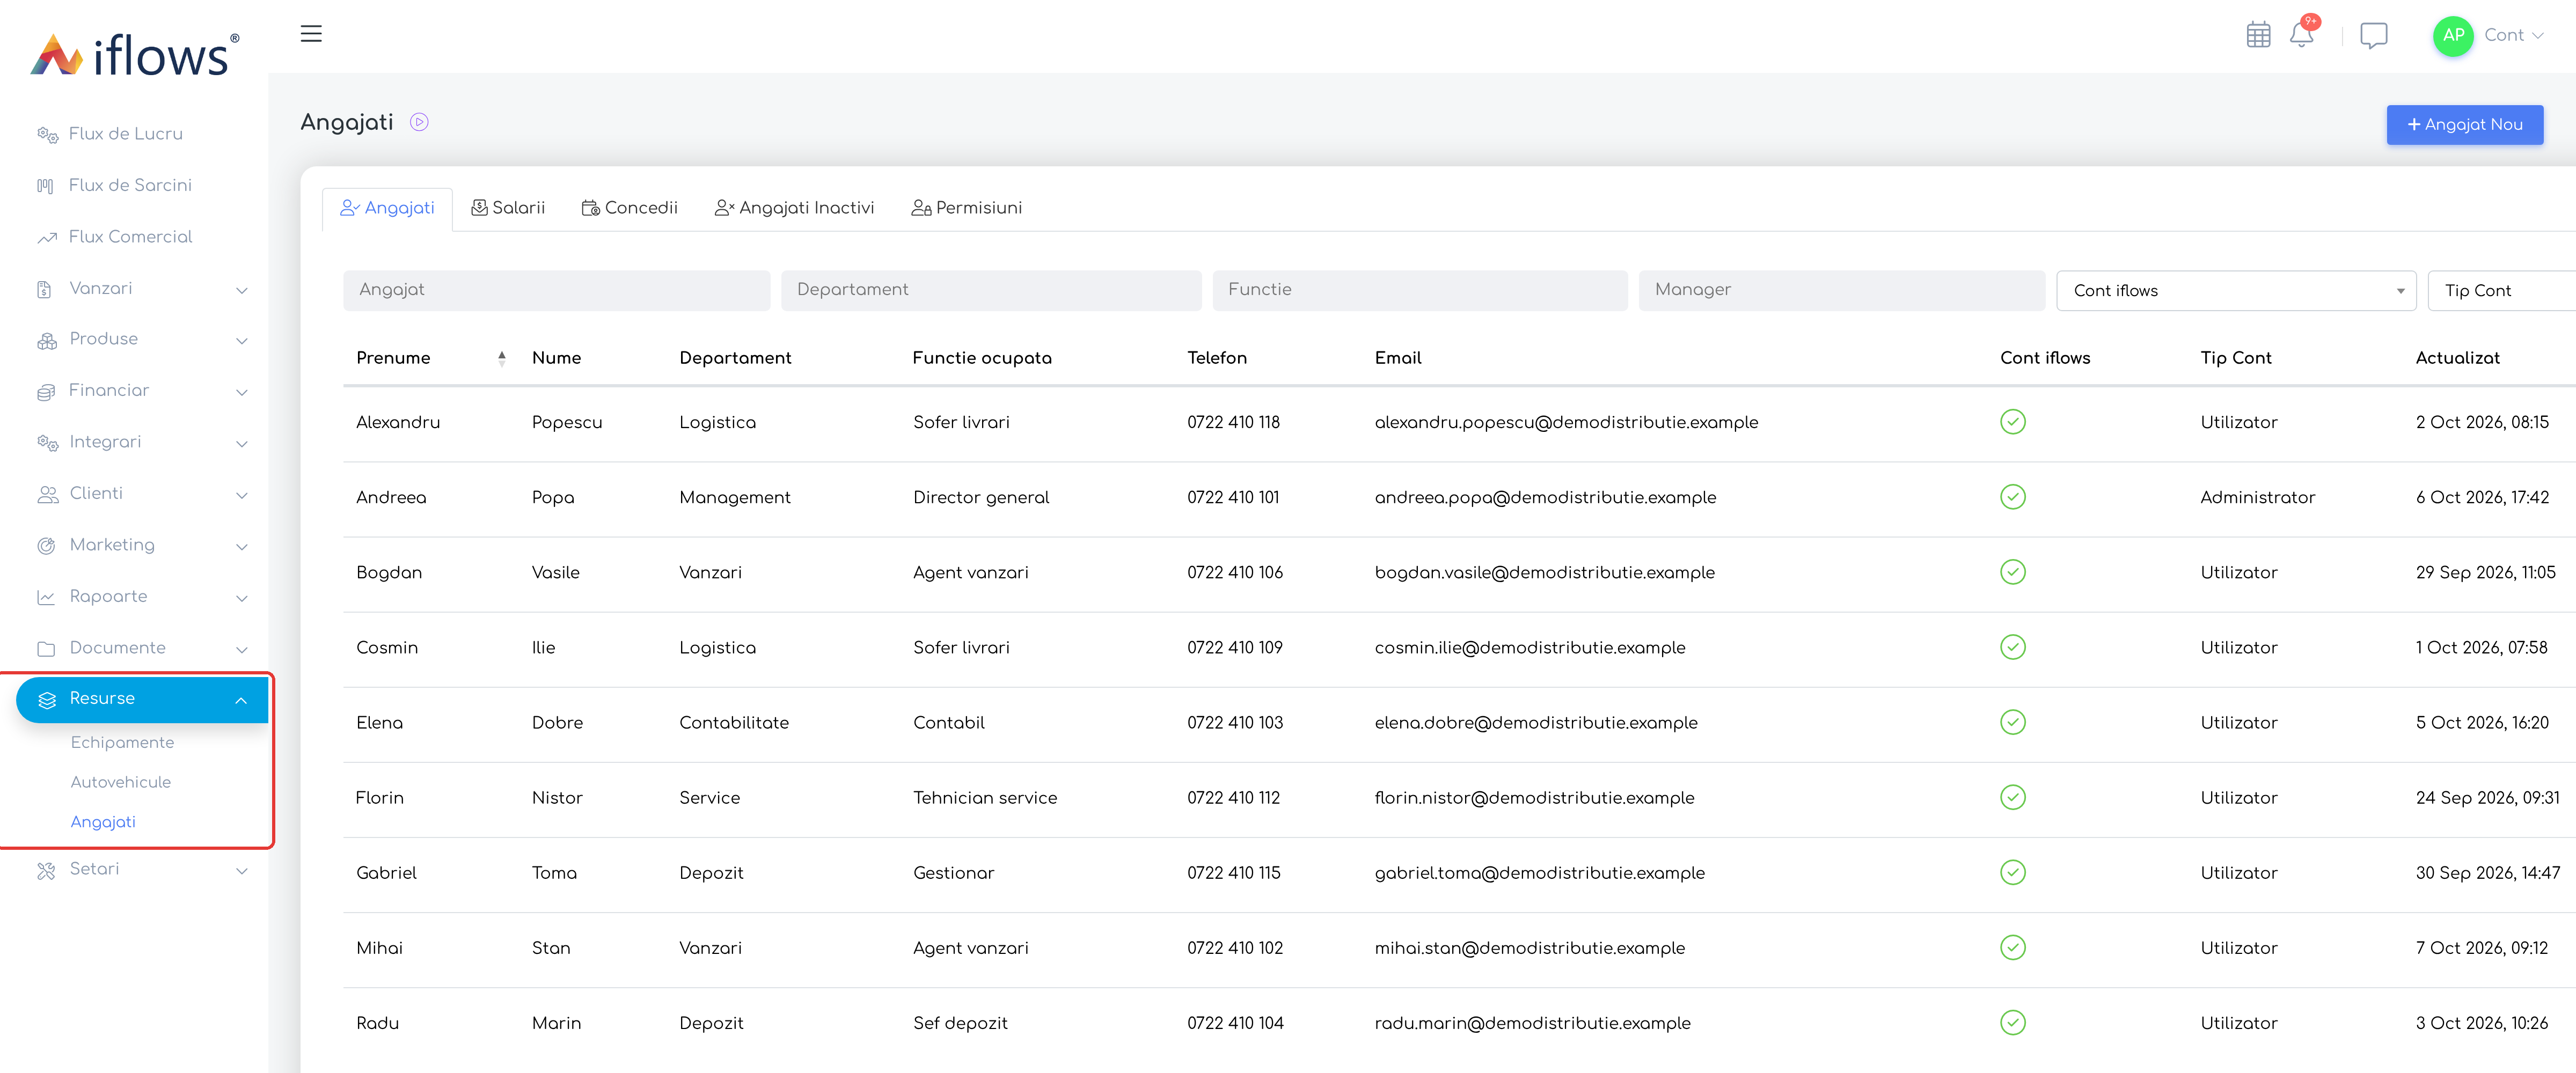Click the Angajat Nou button

[2464, 125]
